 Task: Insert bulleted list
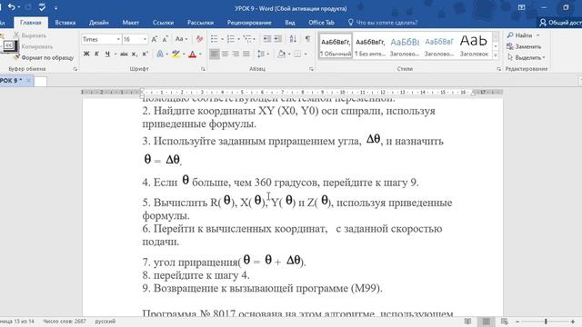(215, 39)
